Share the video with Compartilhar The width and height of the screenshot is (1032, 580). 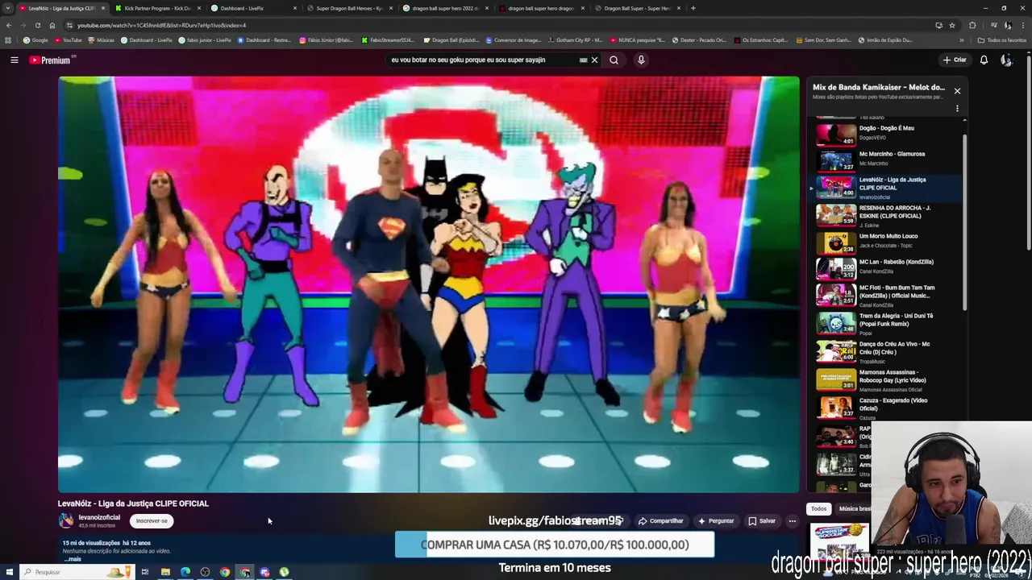click(x=661, y=521)
